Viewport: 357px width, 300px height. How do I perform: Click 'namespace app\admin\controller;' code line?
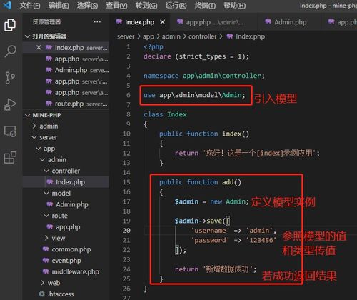coord(204,76)
